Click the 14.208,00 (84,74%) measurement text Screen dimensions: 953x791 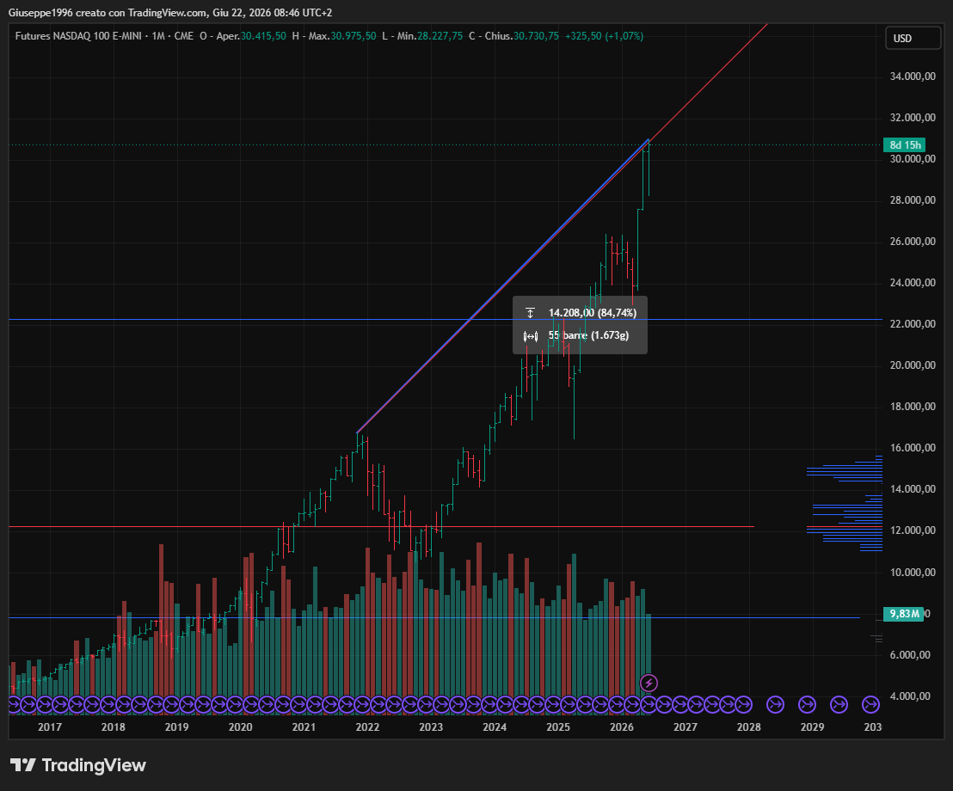pos(593,313)
